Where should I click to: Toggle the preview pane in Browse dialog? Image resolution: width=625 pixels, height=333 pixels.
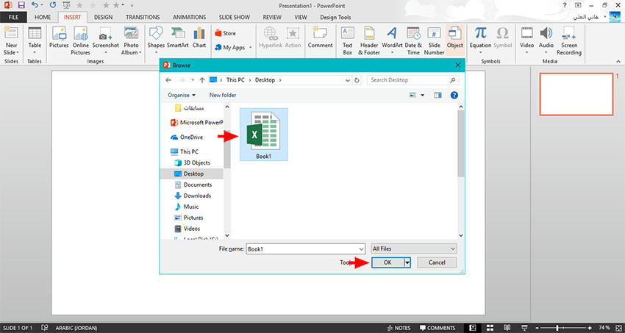438,96
